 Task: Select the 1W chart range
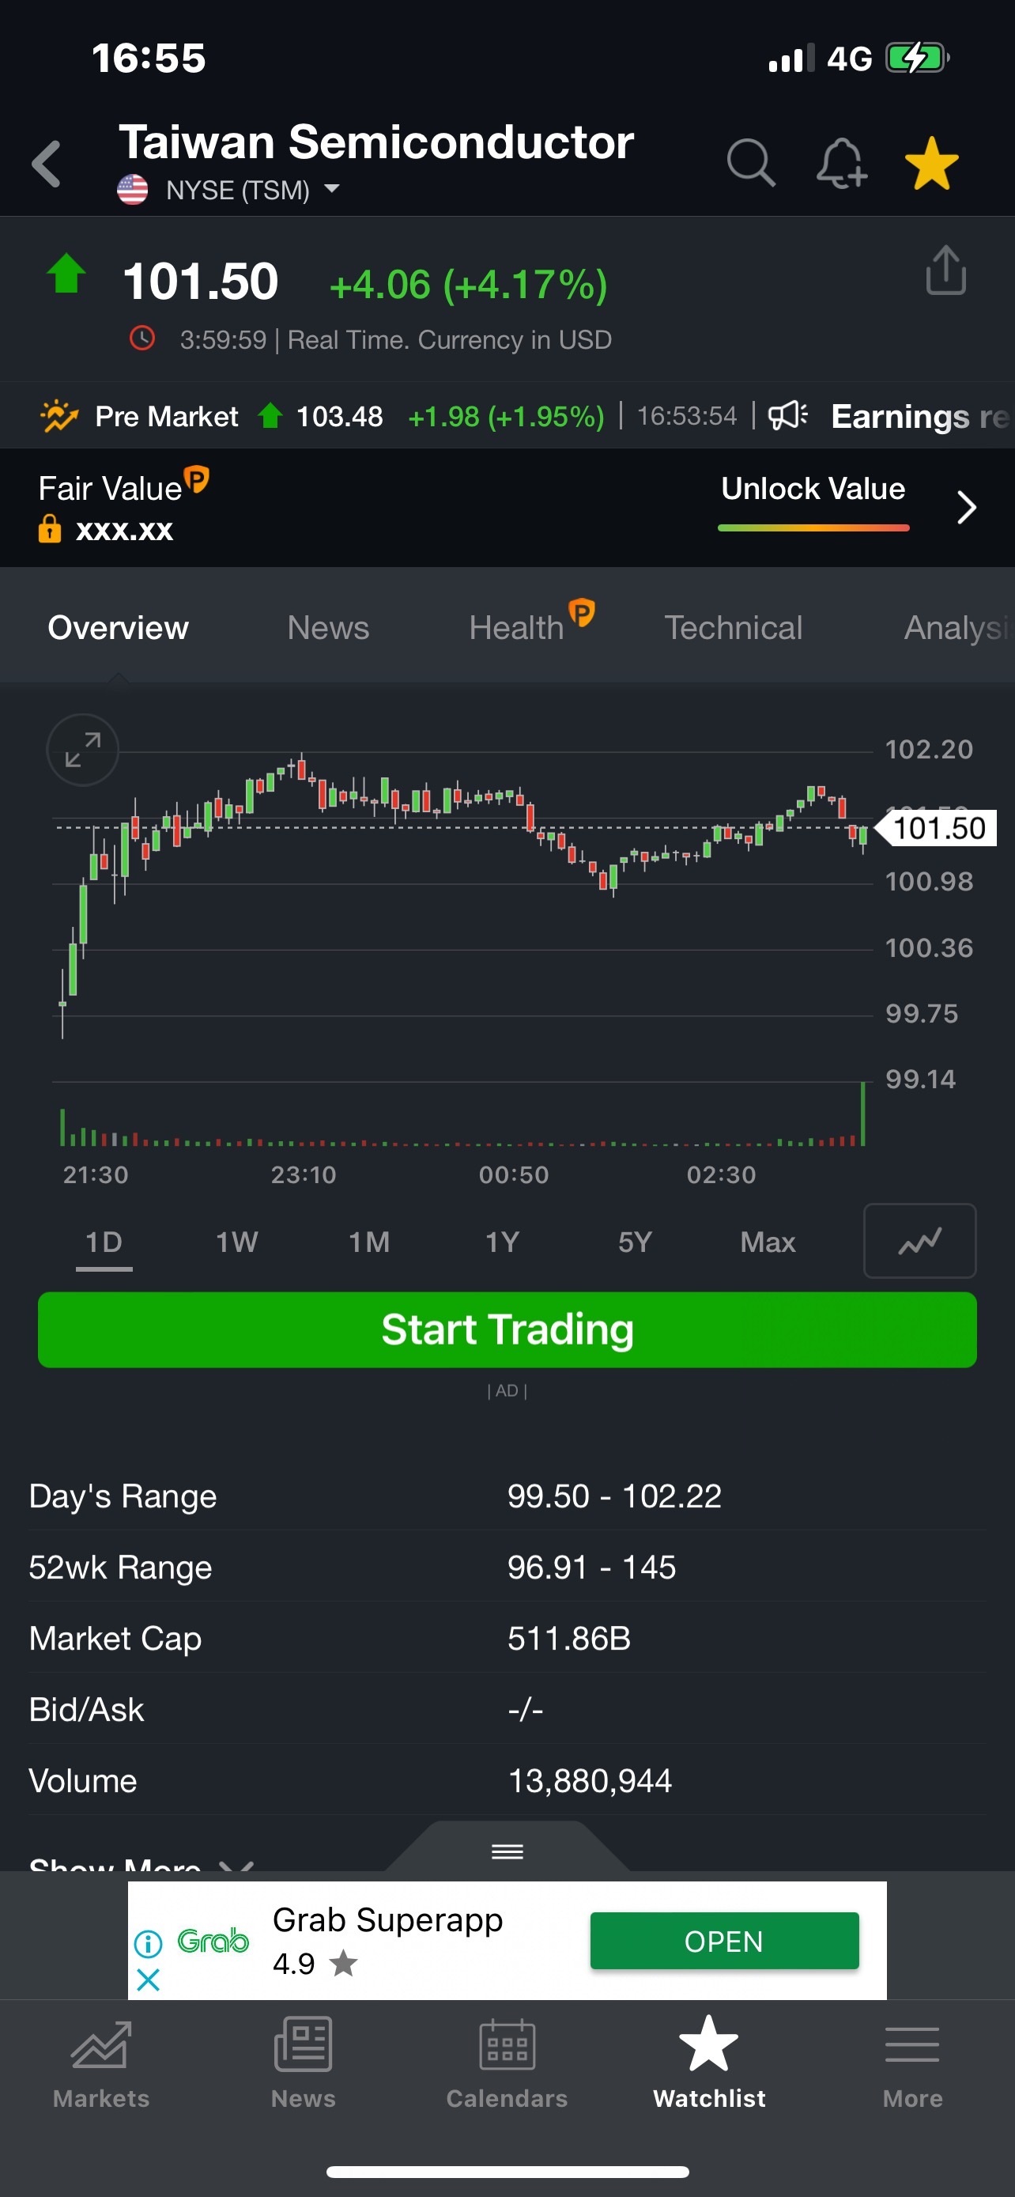point(236,1242)
